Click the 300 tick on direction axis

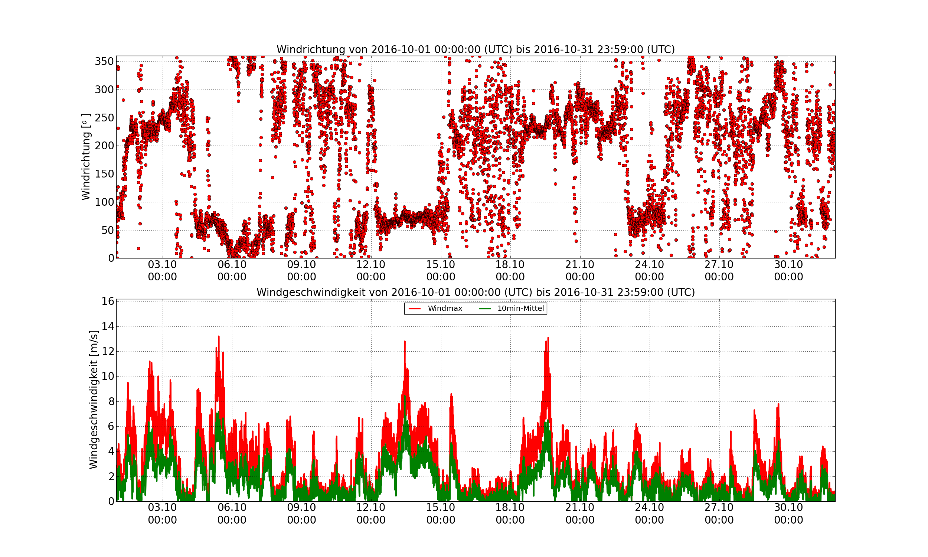pos(104,90)
